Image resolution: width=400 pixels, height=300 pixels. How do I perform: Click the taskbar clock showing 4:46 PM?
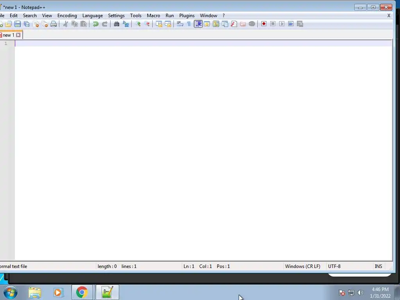pos(380,293)
